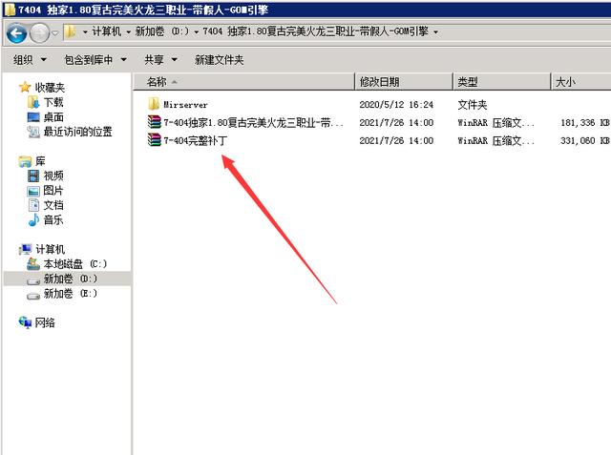Click the Back navigation arrow button
The width and height of the screenshot is (611, 455).
(16, 33)
